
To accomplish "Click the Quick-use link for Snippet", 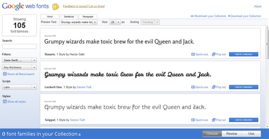I will click(x=202, y=120).
